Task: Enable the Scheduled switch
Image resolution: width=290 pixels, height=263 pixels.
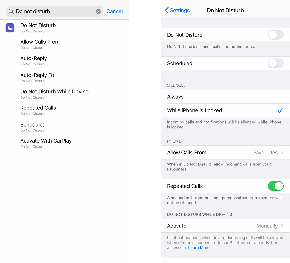Action: tap(275, 63)
